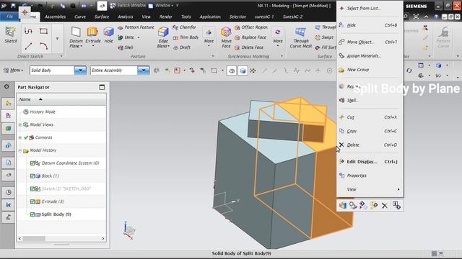Choose Select from List in context menu

[370, 8]
